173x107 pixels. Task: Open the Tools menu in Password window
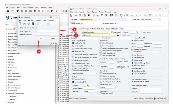[x=44, y=20]
